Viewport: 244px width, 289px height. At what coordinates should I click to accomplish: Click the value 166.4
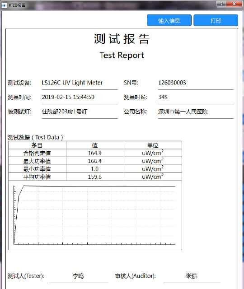pos(94,161)
